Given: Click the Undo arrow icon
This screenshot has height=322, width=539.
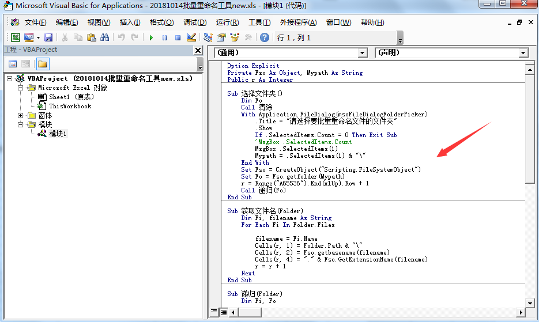Looking at the screenshot, I should coord(121,37).
